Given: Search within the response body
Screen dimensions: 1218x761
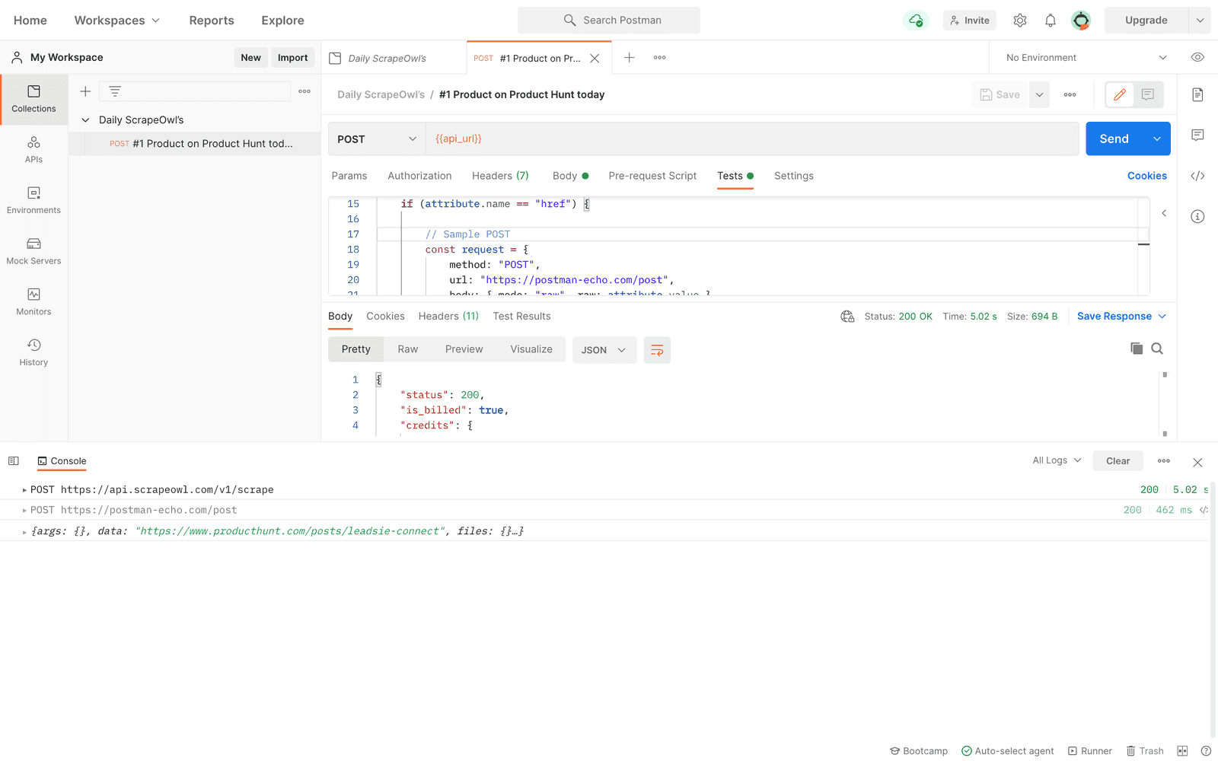Looking at the screenshot, I should [x=1157, y=349].
